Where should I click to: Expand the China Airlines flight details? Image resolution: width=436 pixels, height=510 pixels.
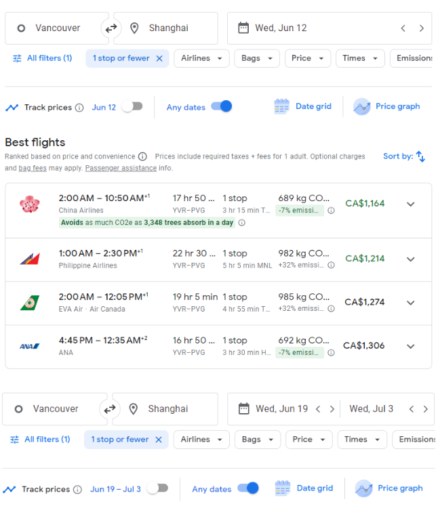[410, 204]
